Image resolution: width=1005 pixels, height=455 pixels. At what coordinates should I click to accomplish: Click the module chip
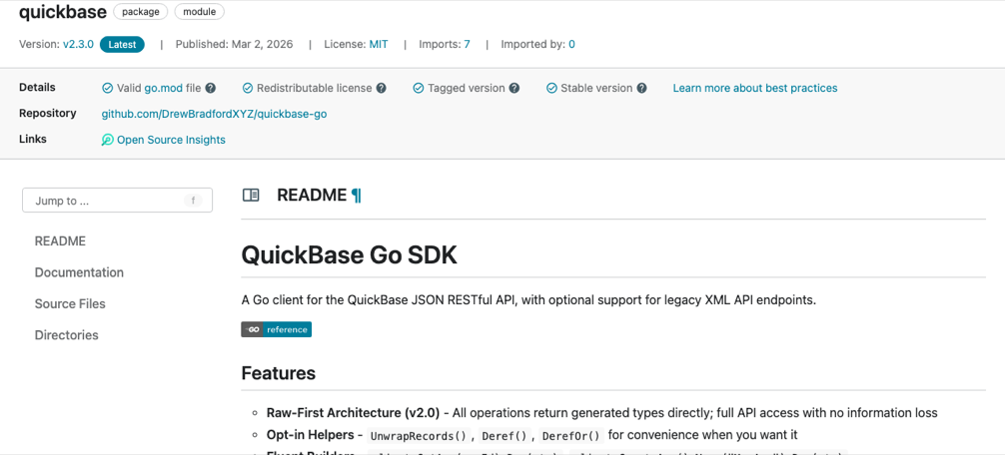(x=200, y=11)
